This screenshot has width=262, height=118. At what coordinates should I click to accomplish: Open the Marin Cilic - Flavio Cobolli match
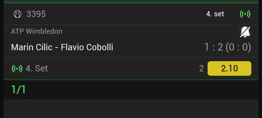coord(62,47)
